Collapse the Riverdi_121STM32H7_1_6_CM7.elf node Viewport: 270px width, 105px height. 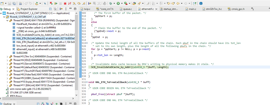[4, 17]
